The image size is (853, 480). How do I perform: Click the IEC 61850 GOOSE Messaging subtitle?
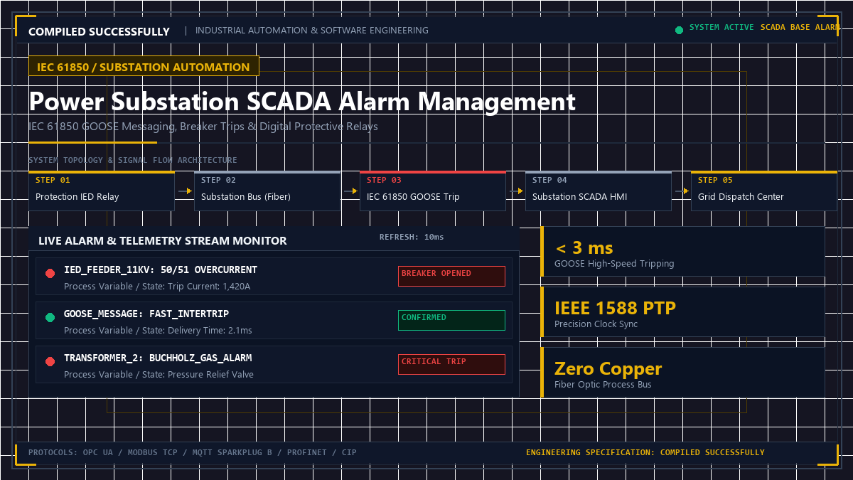[x=203, y=127]
